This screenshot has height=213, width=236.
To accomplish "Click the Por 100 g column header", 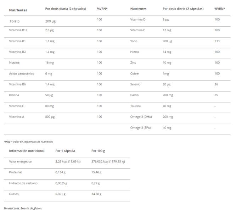I will tap(98, 151).
